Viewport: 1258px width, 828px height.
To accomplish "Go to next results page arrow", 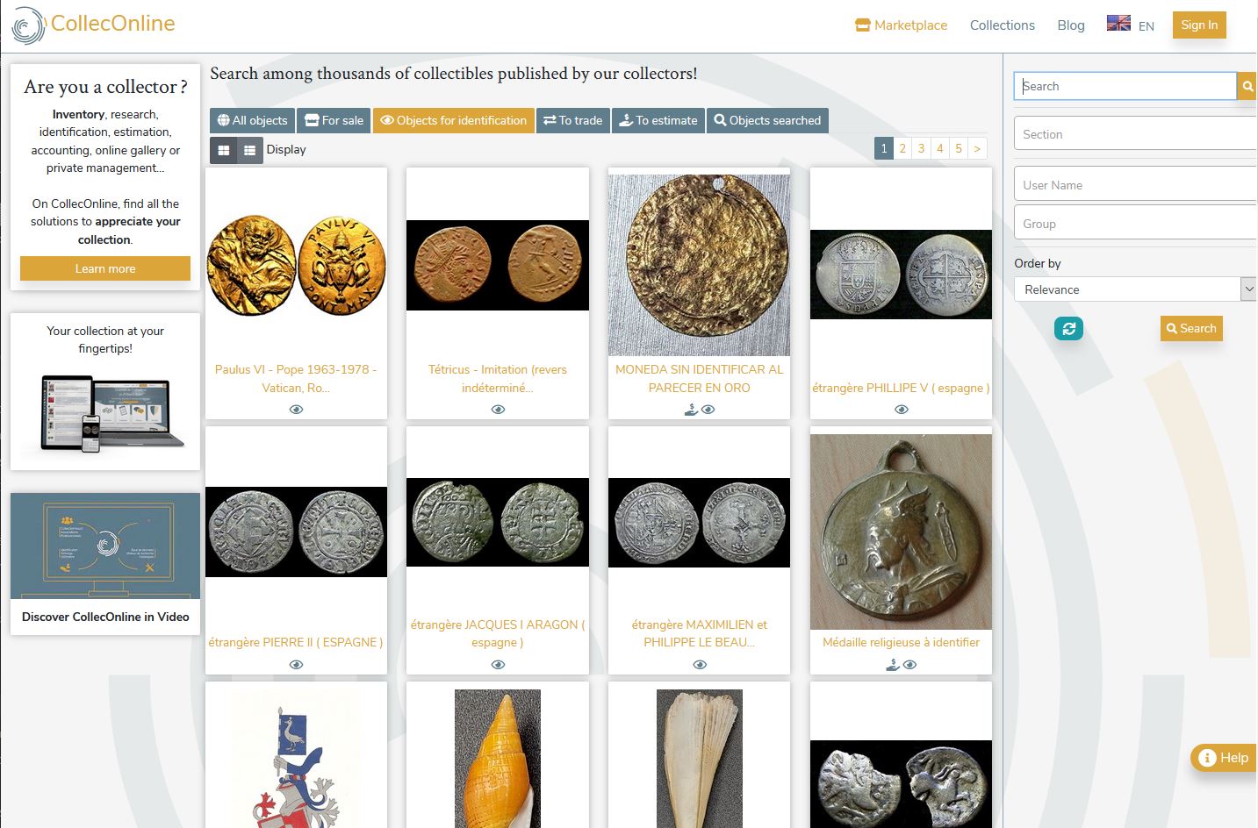I will click(x=977, y=148).
